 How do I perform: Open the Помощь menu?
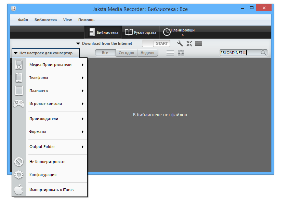86,20
